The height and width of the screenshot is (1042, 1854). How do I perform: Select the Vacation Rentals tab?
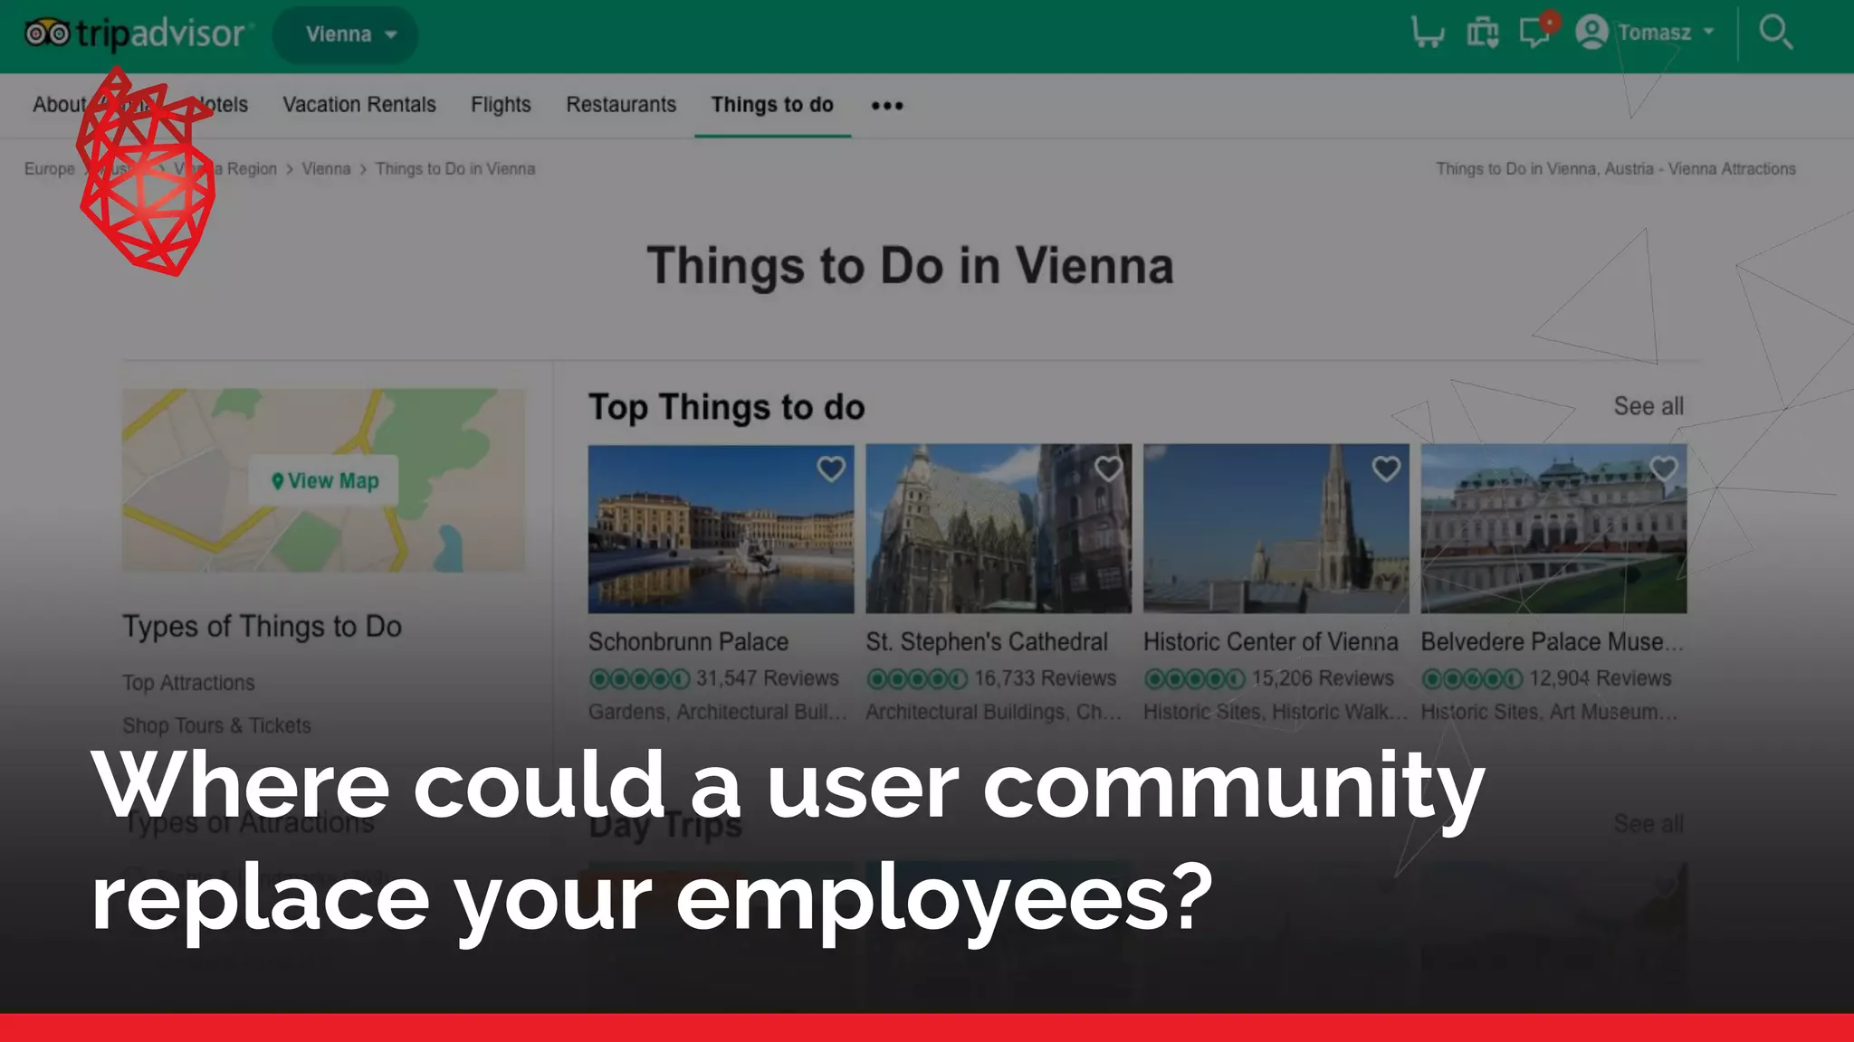[359, 105]
